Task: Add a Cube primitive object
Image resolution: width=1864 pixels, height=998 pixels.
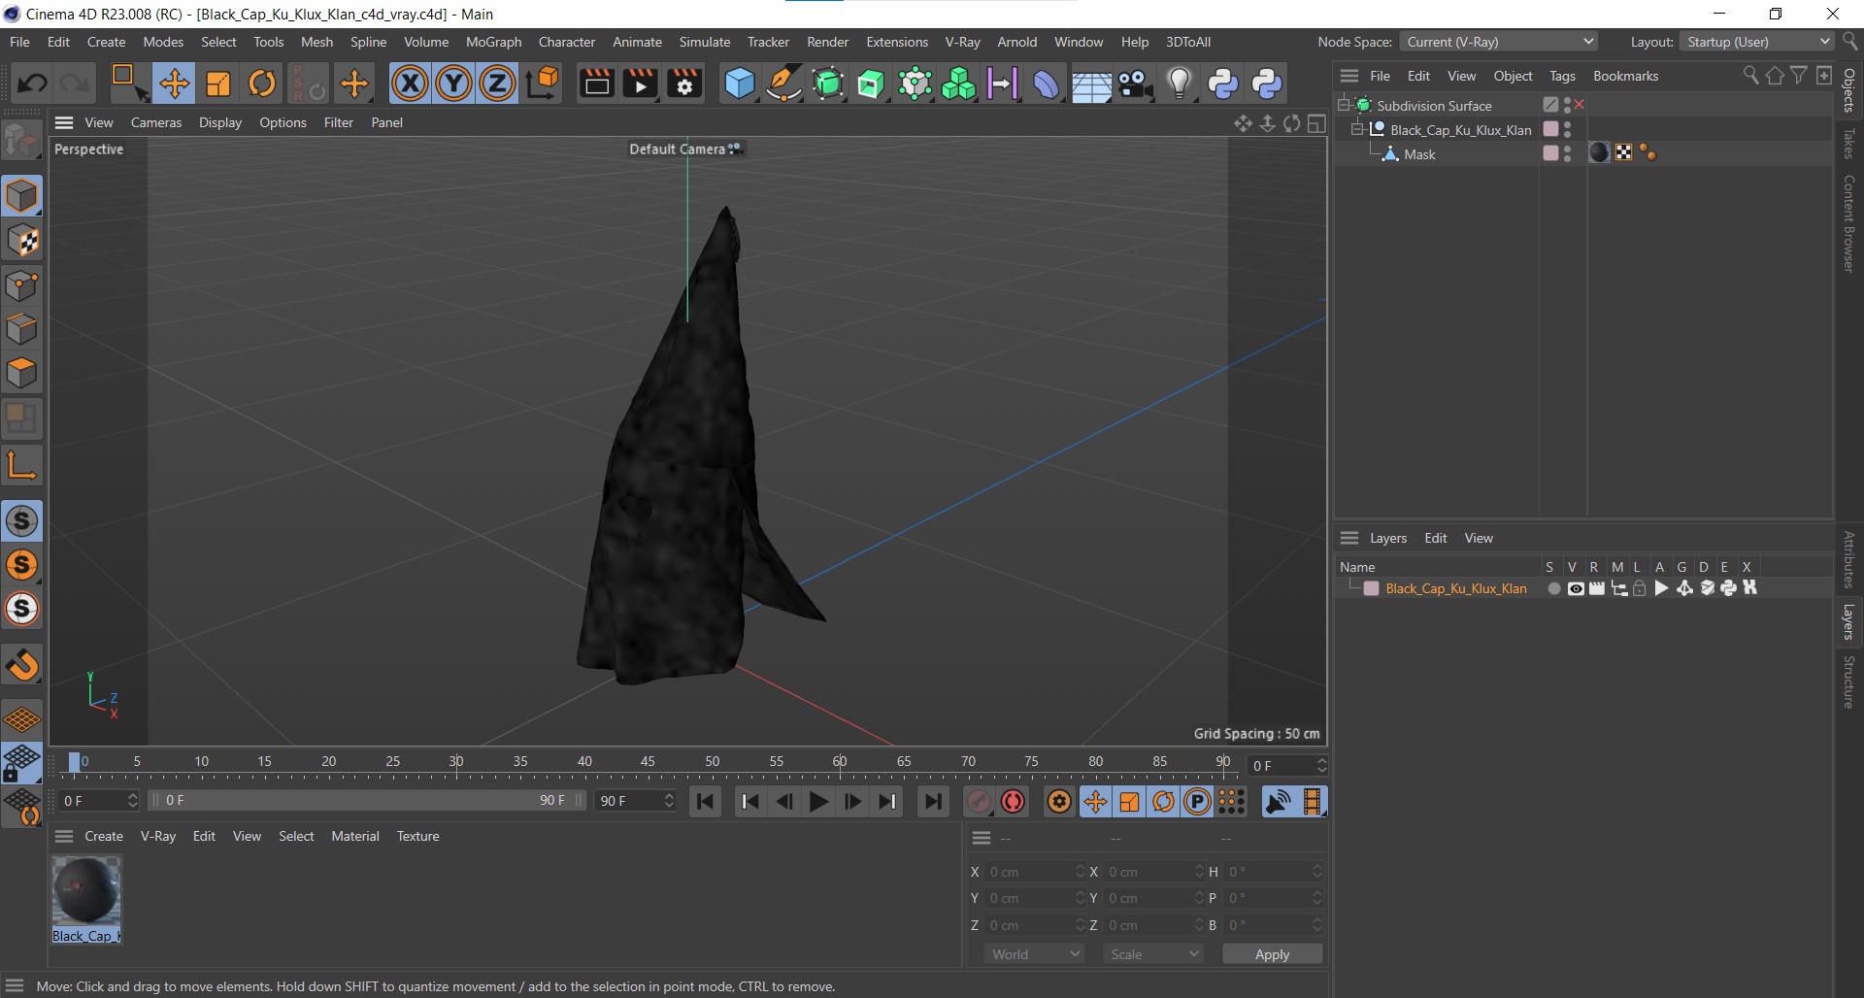Action: point(739,83)
